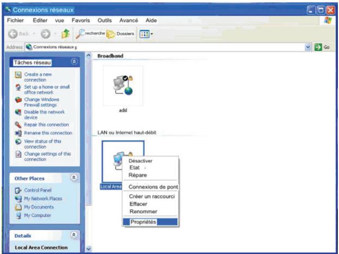The height and width of the screenshot is (254, 339).
Task: Choose Etat in context menu
Action: coord(134,168)
